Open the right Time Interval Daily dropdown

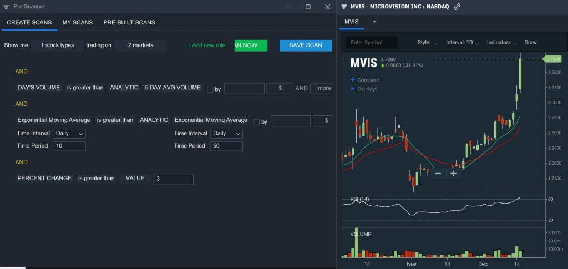tap(226, 134)
